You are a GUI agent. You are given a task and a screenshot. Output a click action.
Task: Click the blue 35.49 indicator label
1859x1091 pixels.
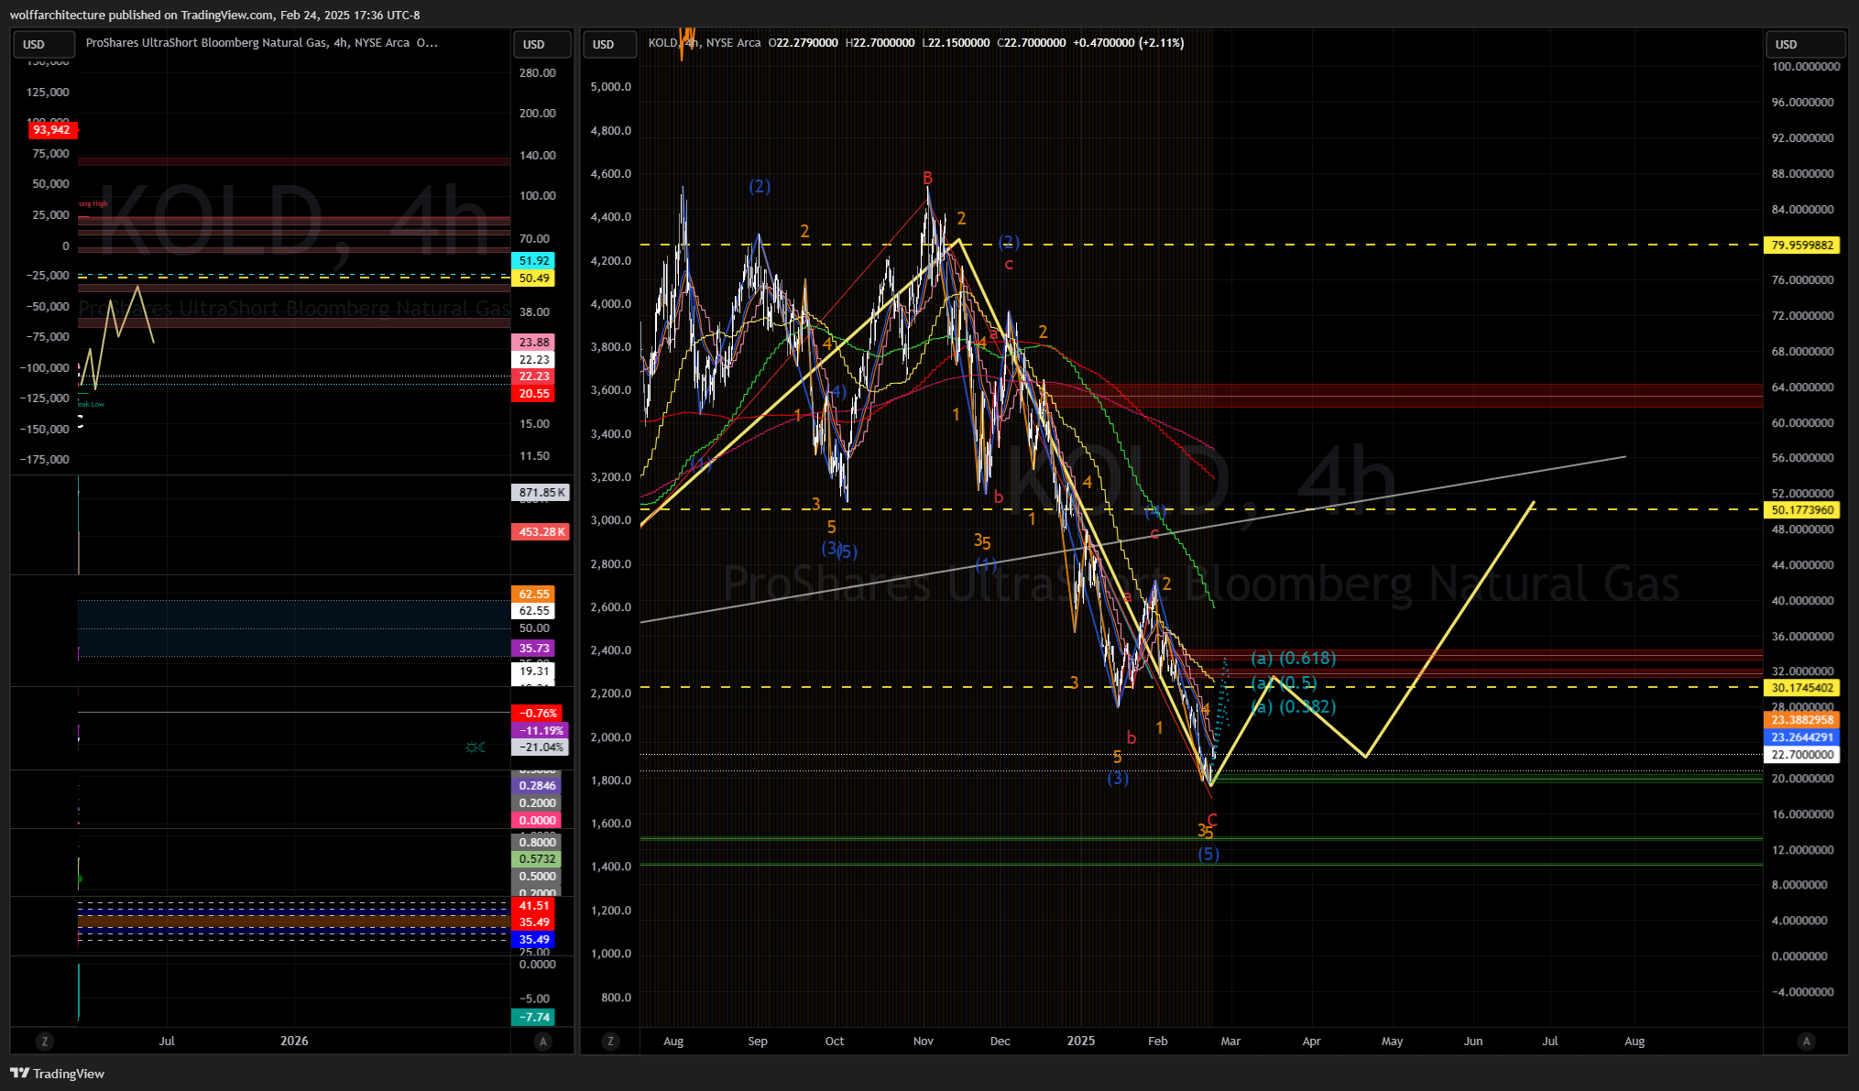(x=534, y=940)
